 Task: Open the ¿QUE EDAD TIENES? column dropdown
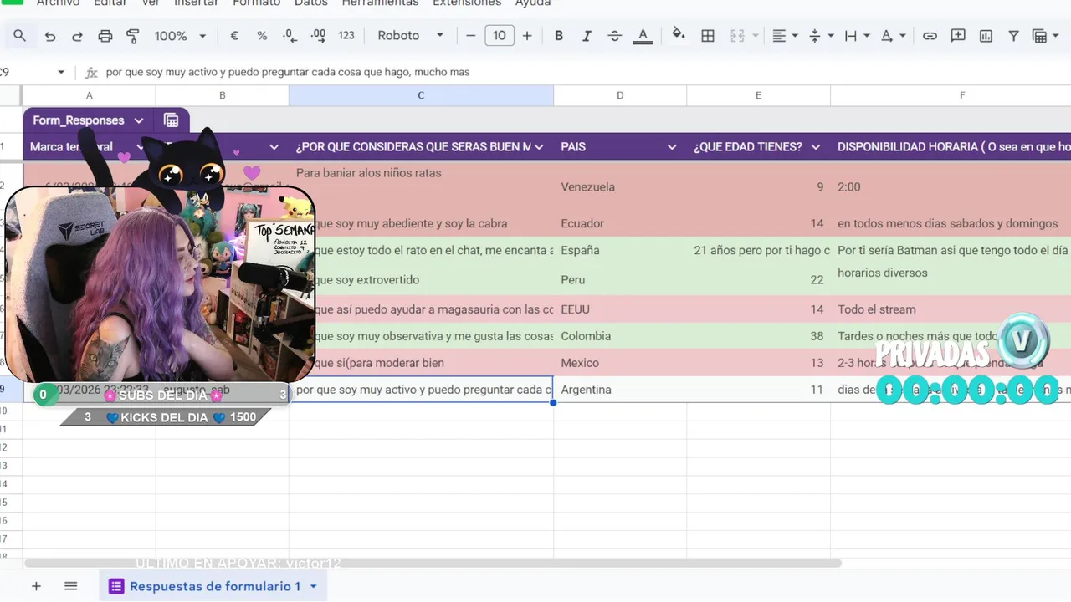(x=816, y=147)
